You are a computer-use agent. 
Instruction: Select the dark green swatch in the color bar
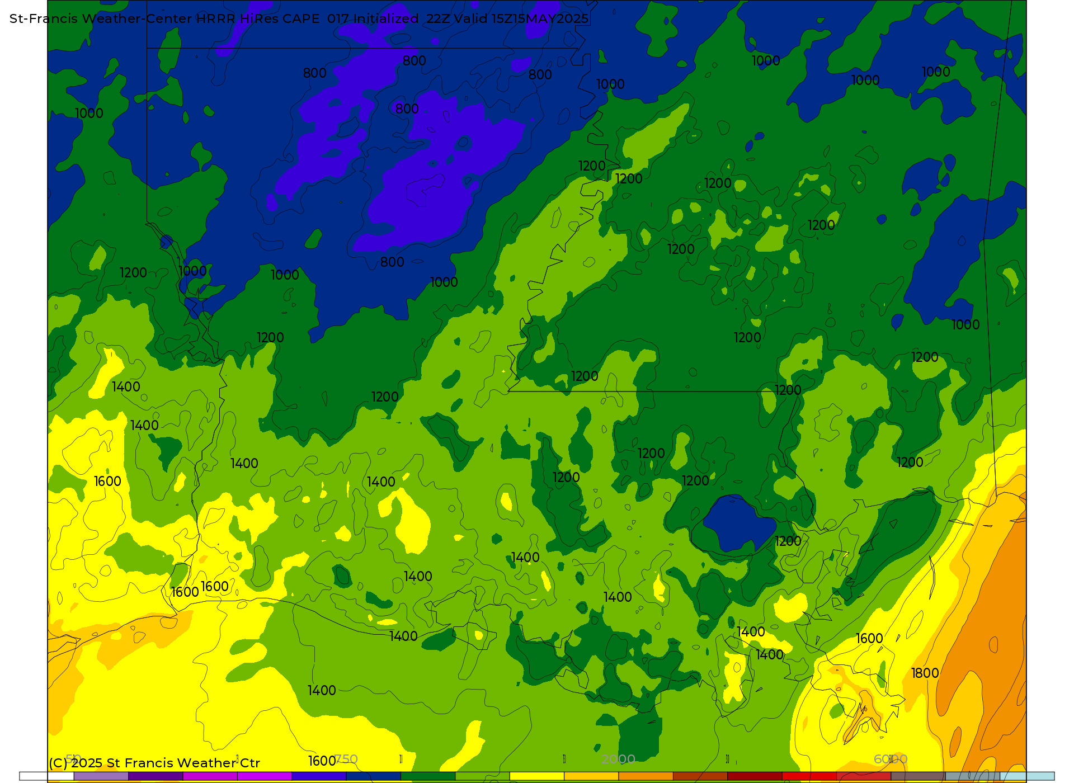click(x=428, y=776)
